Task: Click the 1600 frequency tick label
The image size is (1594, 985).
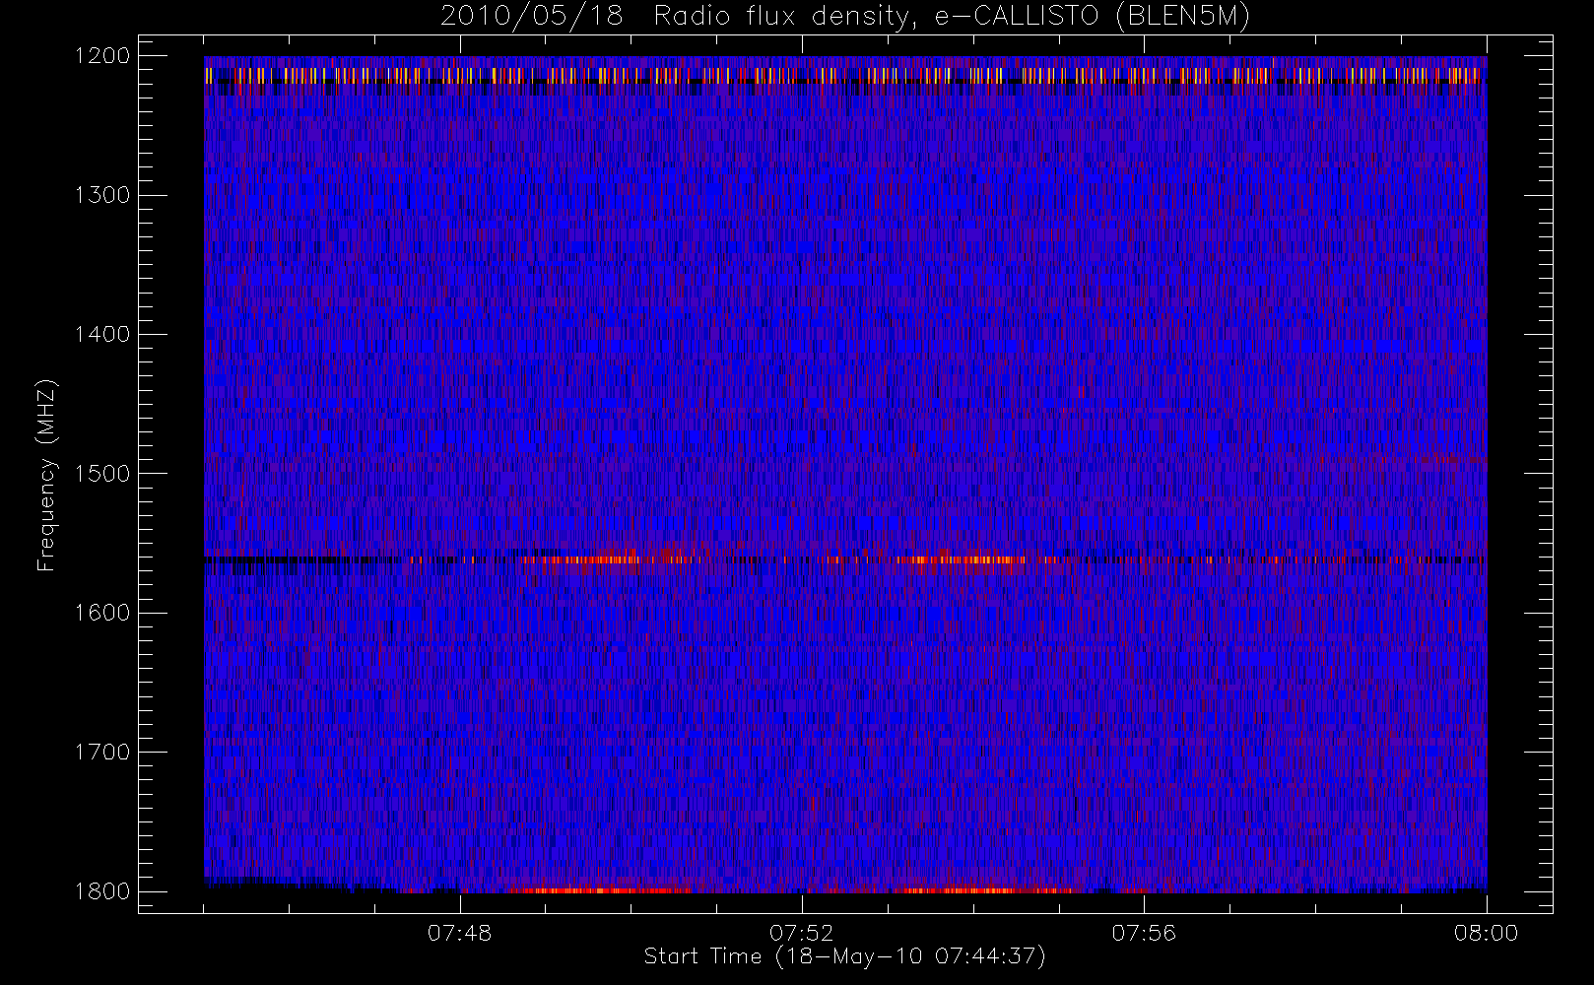Action: coord(102,613)
